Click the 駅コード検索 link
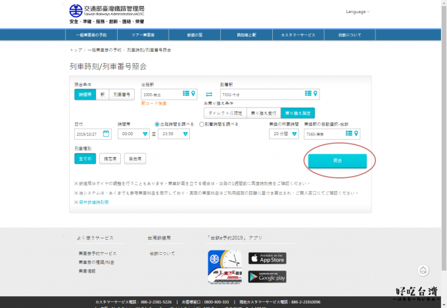 click(x=154, y=103)
